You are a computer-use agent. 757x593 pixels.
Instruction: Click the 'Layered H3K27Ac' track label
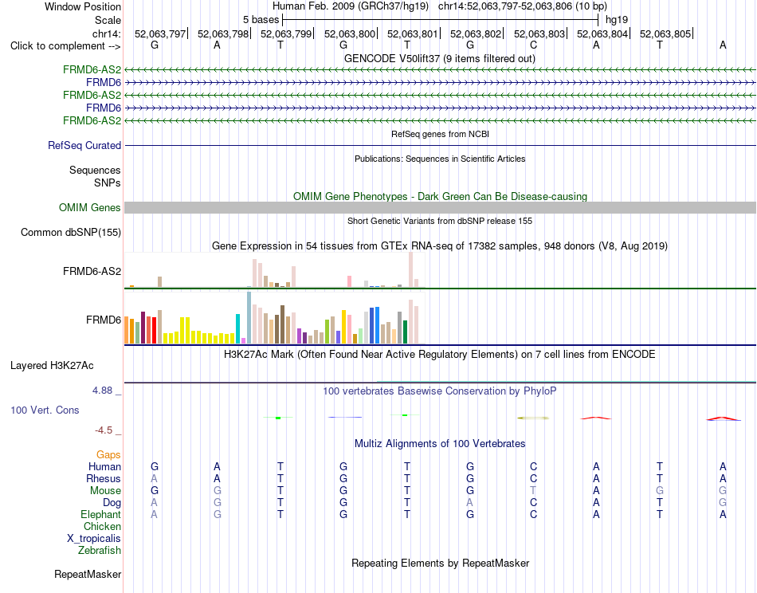click(x=52, y=366)
